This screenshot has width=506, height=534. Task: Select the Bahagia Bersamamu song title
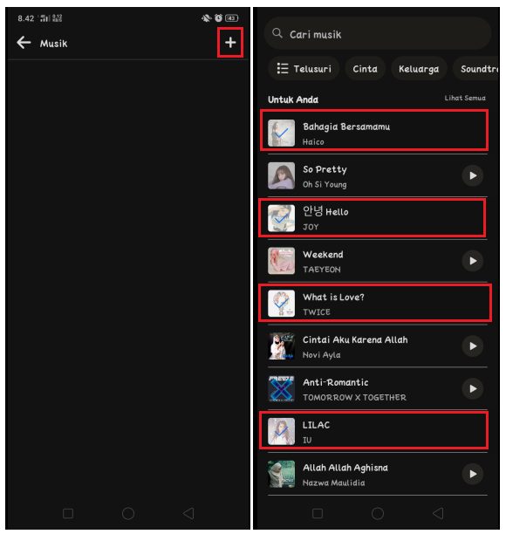346,127
